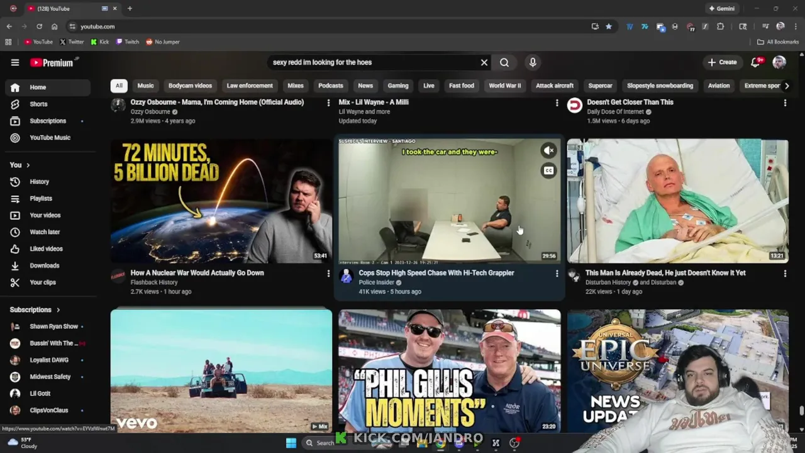Select the Podcasts filter chip
Screen dimensions: 805x453
point(331,86)
